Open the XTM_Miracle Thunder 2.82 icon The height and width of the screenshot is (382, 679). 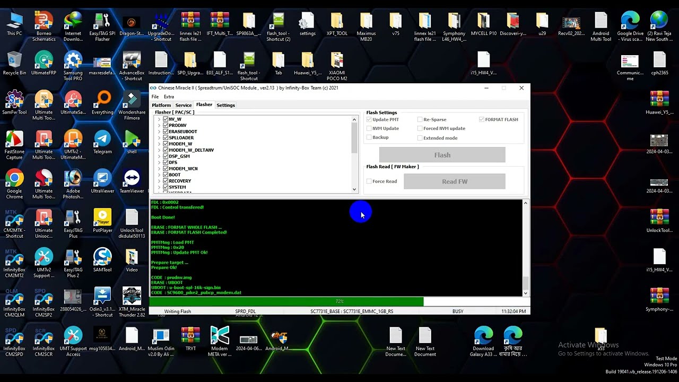pyautogui.click(x=132, y=303)
